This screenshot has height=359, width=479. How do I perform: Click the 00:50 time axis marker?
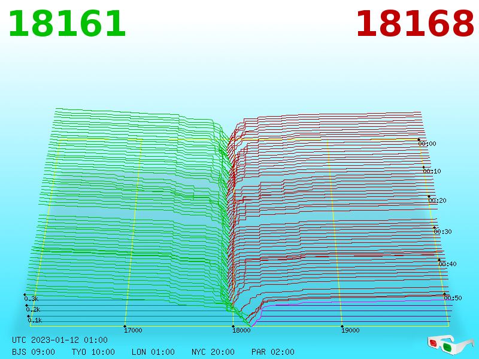(453, 297)
